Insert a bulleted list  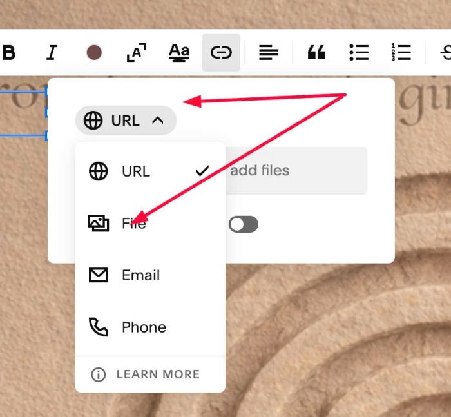pyautogui.click(x=359, y=52)
